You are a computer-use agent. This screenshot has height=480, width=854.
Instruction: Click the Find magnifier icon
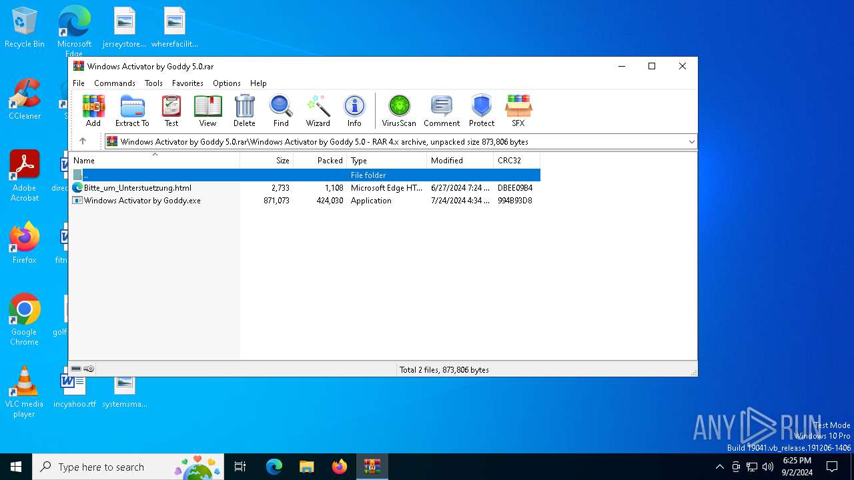(x=281, y=111)
